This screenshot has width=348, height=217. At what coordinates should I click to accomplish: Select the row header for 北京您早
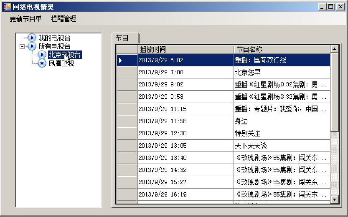click(127, 72)
